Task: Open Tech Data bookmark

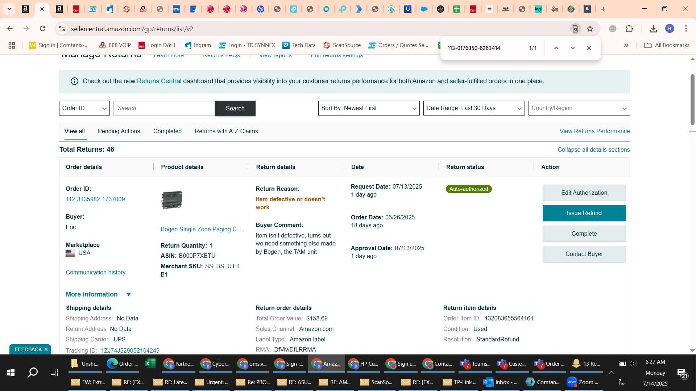Action: tap(299, 45)
